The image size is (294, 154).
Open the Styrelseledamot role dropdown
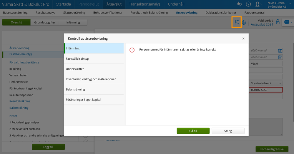coord(265,84)
